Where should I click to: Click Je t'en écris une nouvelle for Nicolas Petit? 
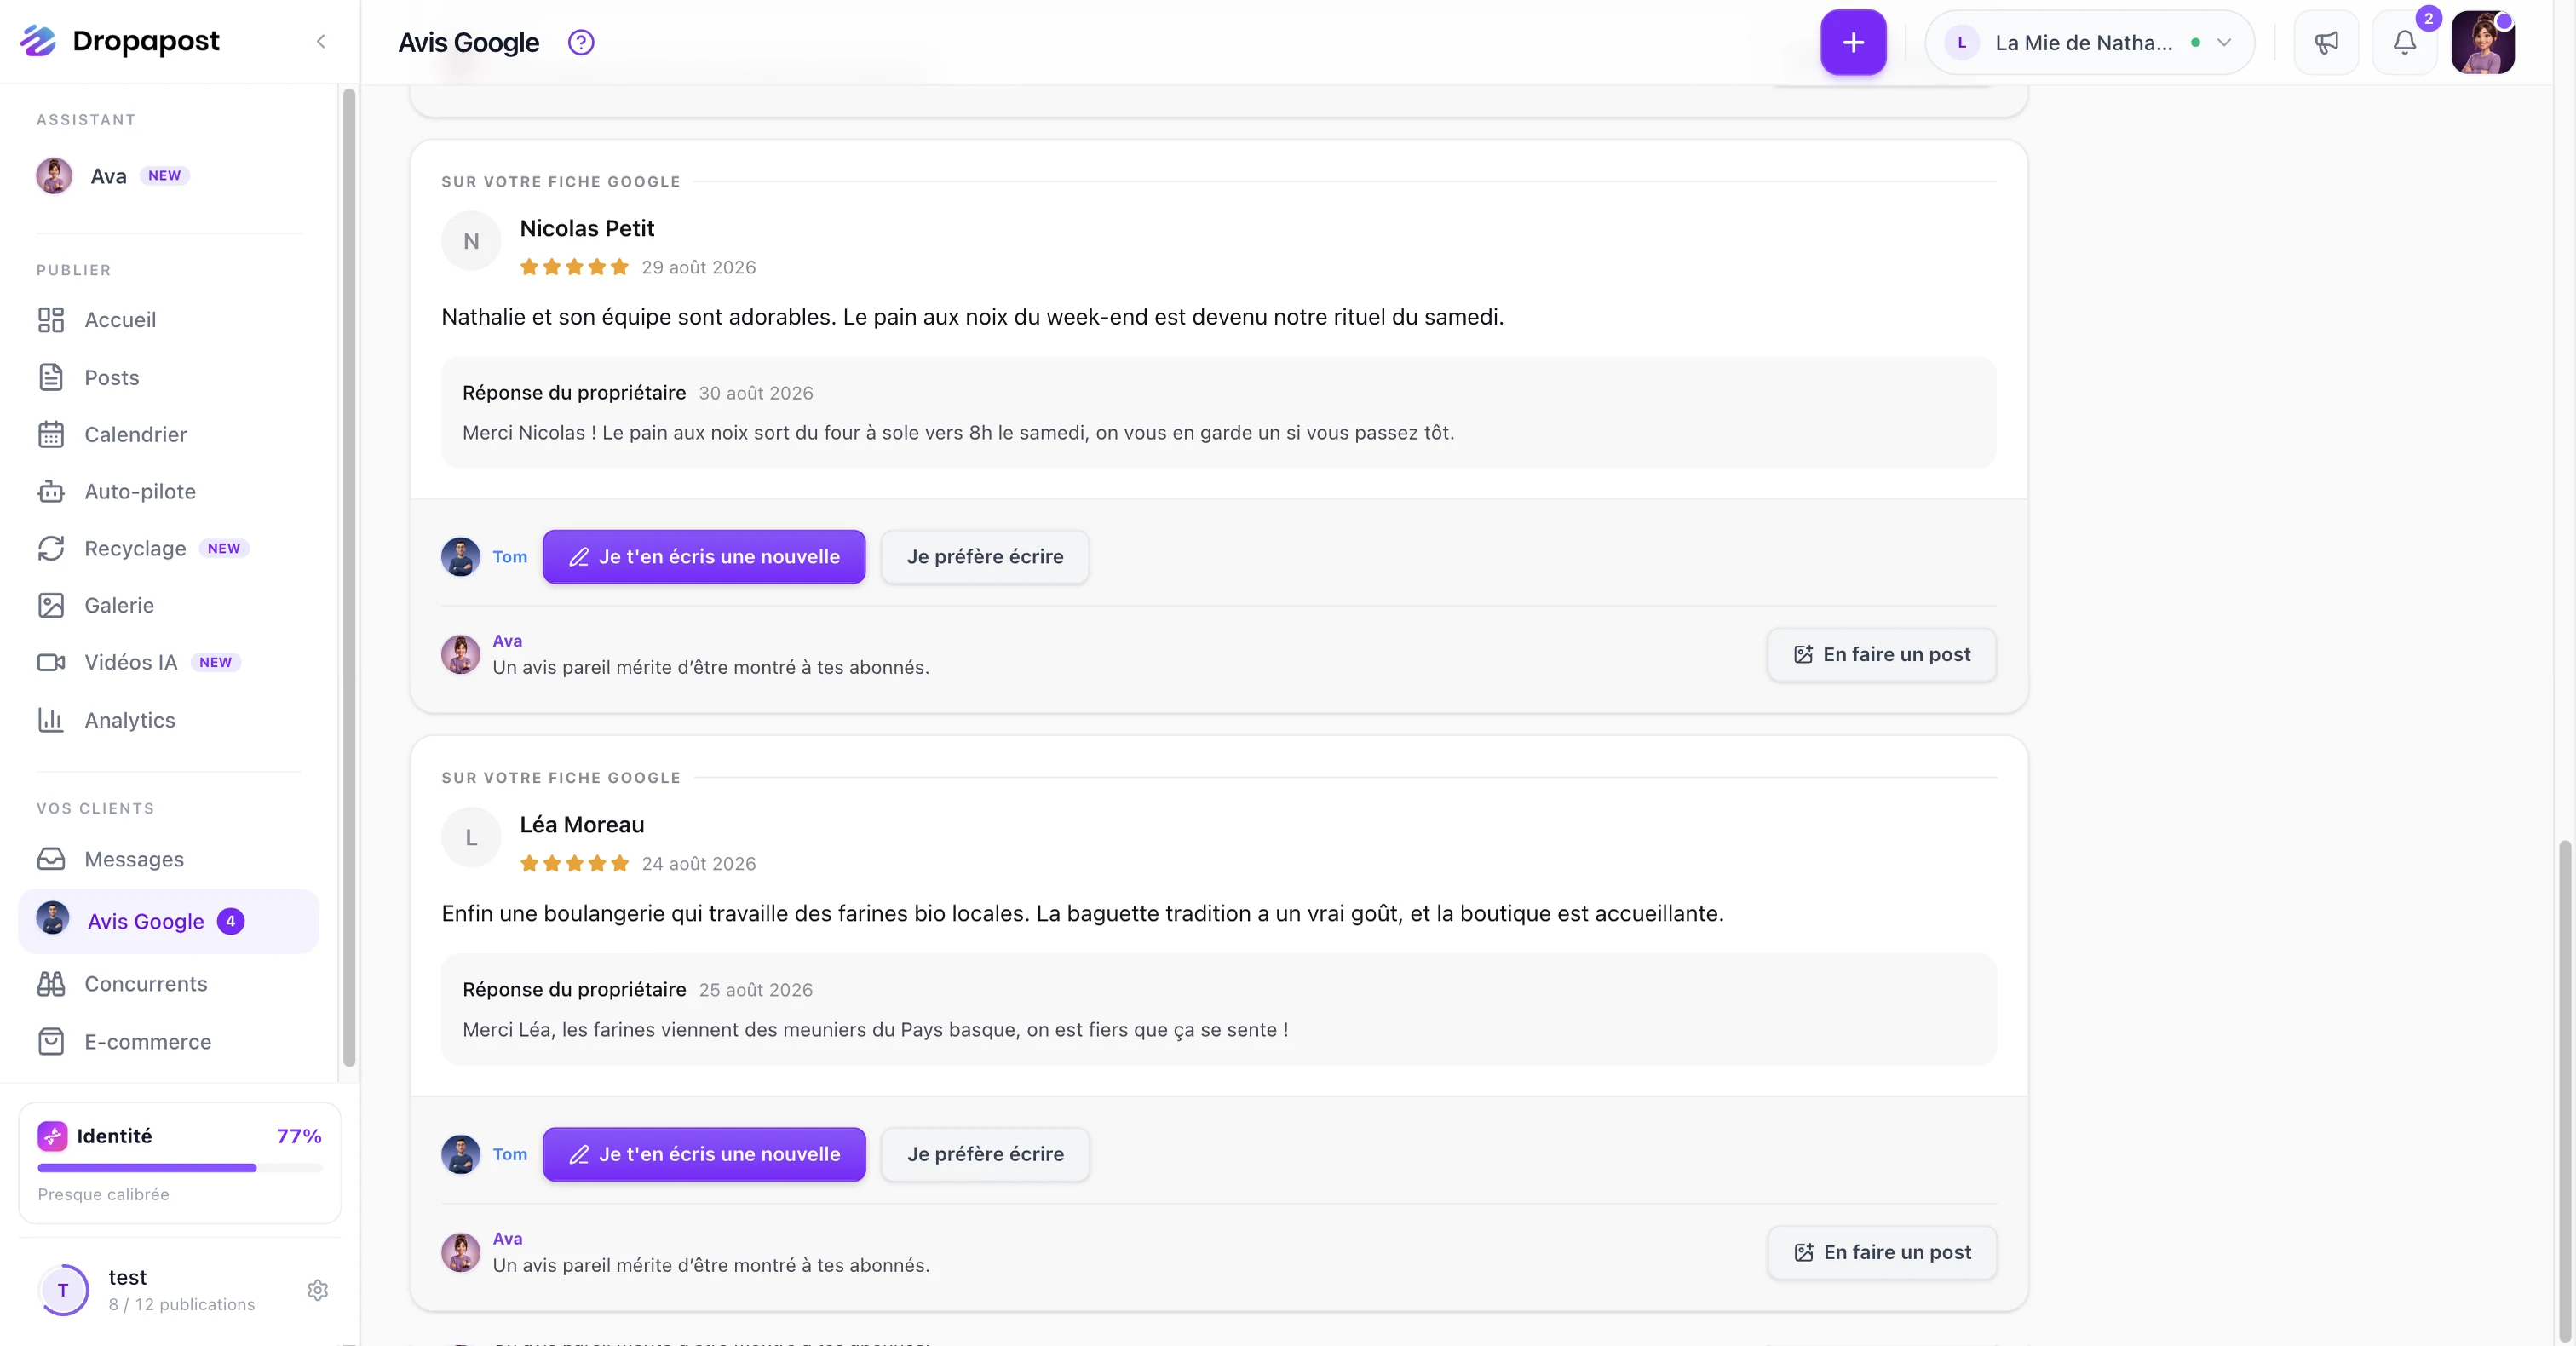704,556
